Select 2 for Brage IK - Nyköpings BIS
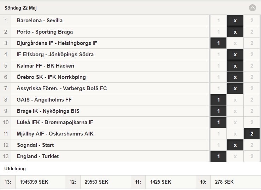The width and height of the screenshot is (261, 190). point(252,111)
